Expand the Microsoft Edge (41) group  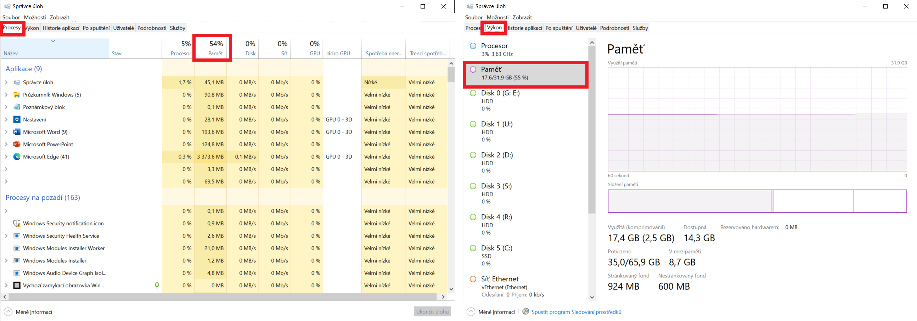[x=6, y=157]
